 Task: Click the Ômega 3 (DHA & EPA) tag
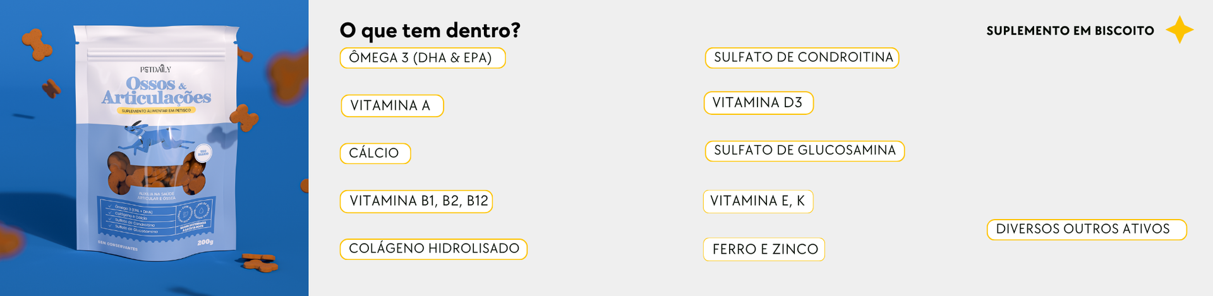(x=422, y=58)
